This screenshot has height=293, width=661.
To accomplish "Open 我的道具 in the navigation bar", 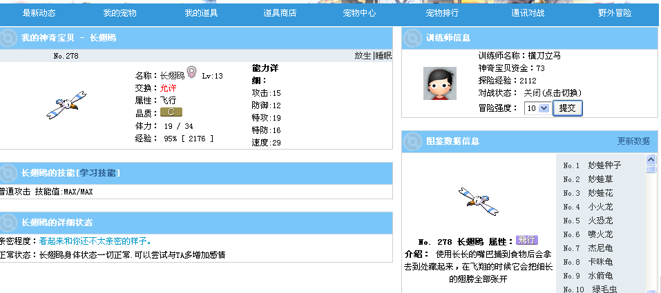I will point(201,13).
